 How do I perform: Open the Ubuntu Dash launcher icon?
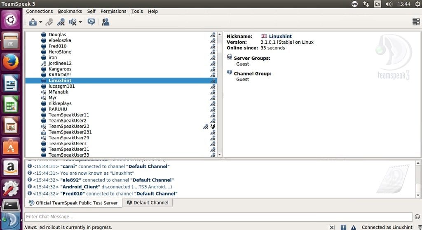pyautogui.click(x=11, y=20)
